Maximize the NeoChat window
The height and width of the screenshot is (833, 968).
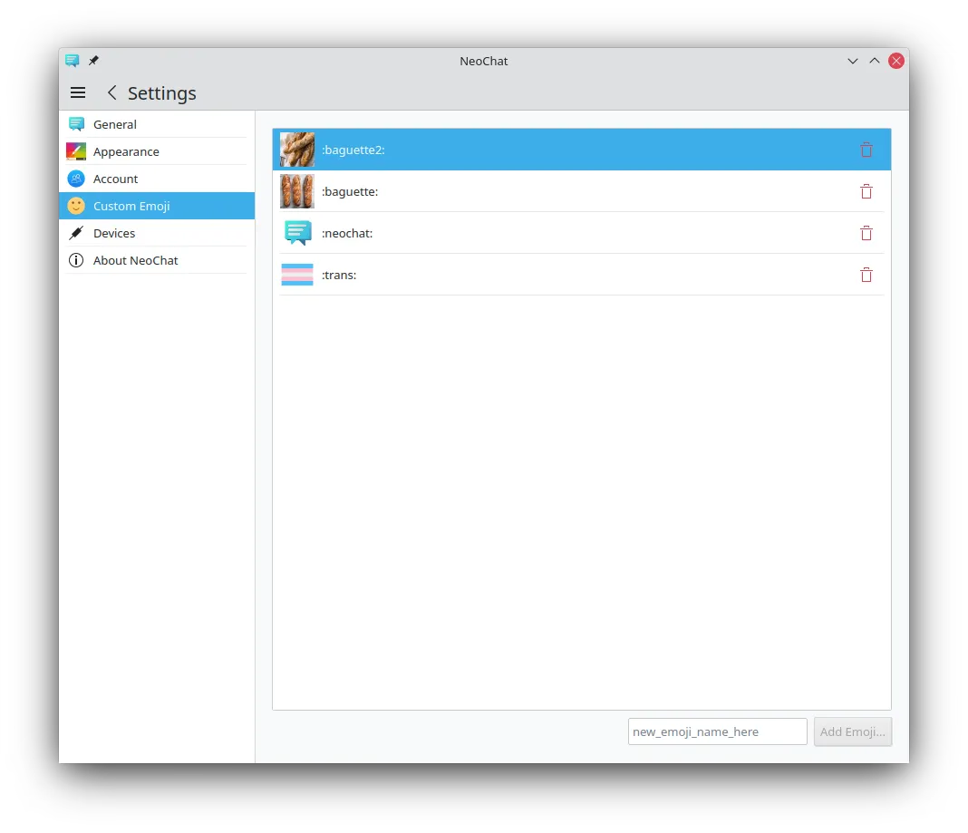pyautogui.click(x=874, y=61)
